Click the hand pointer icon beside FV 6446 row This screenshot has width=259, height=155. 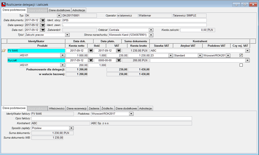click(4, 50)
